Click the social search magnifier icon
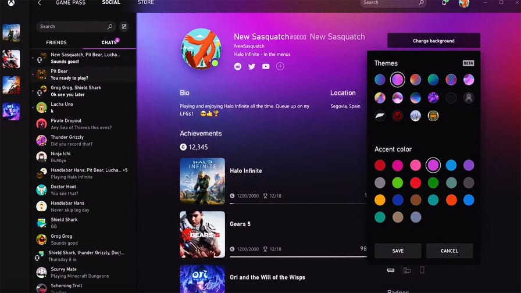 110,27
